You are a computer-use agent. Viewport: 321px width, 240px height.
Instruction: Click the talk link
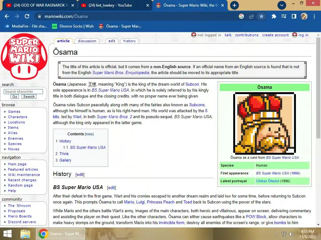click(228, 35)
